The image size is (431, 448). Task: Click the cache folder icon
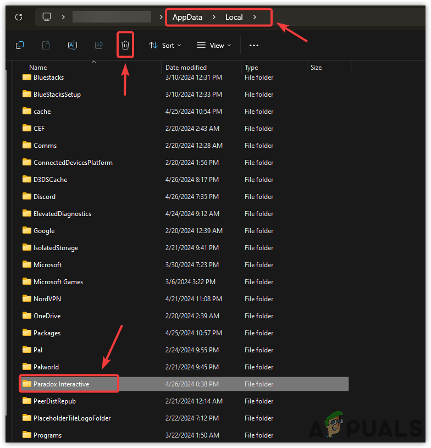[x=27, y=111]
